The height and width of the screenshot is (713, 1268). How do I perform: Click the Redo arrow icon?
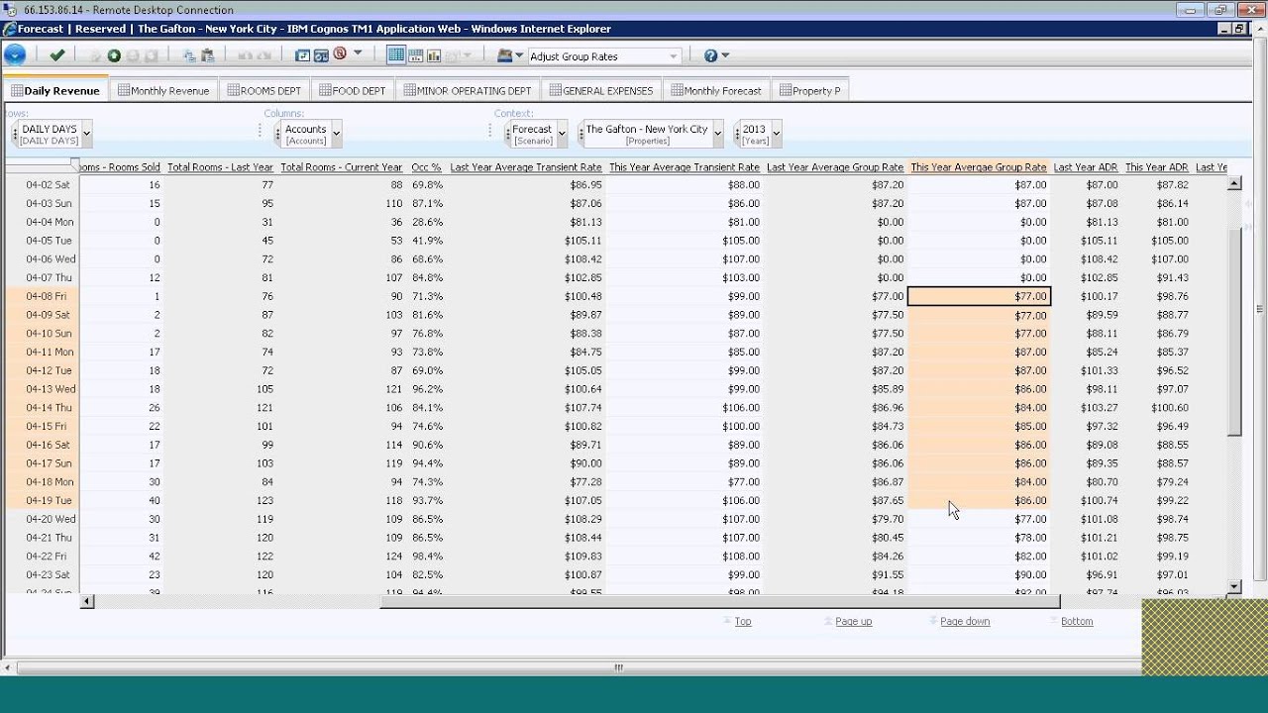[x=264, y=56]
